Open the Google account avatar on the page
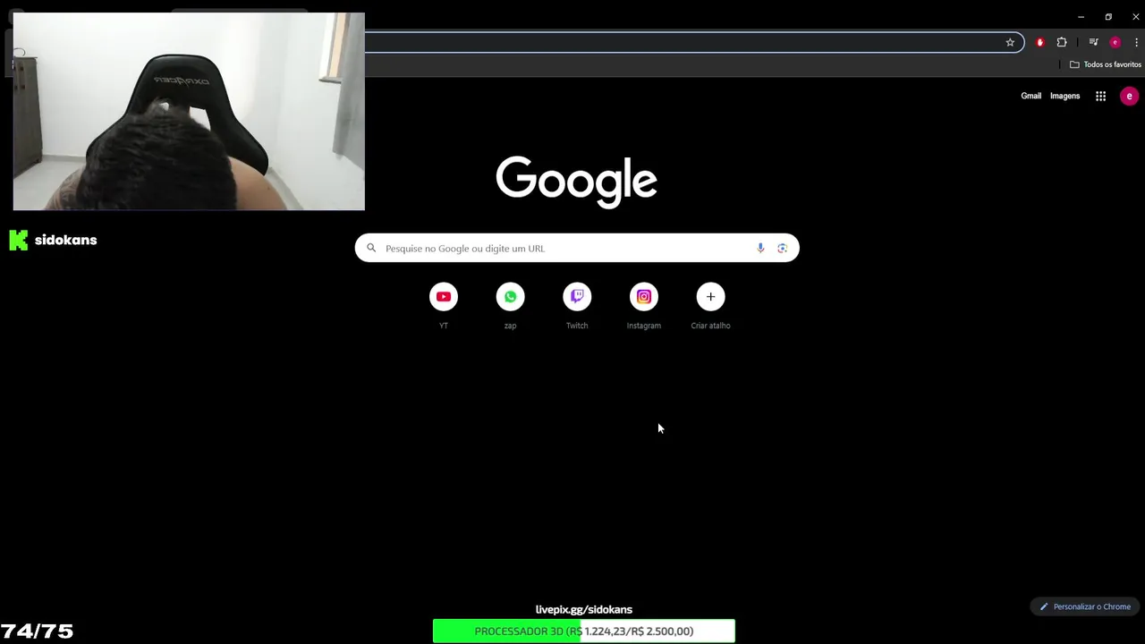 (x=1129, y=96)
